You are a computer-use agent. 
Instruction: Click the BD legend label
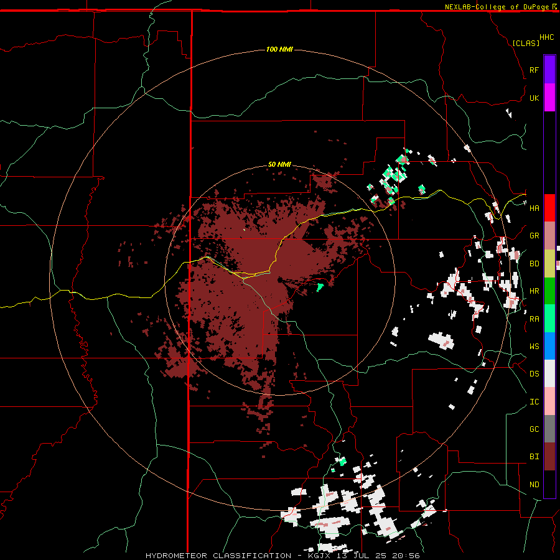534,264
